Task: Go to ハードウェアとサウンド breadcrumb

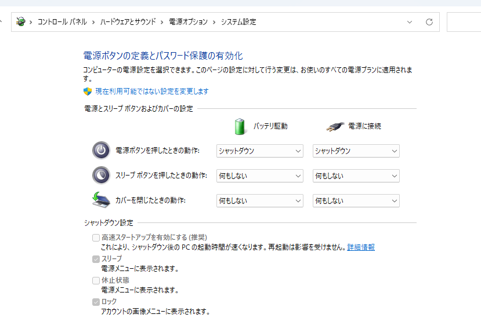Action: coord(128,22)
